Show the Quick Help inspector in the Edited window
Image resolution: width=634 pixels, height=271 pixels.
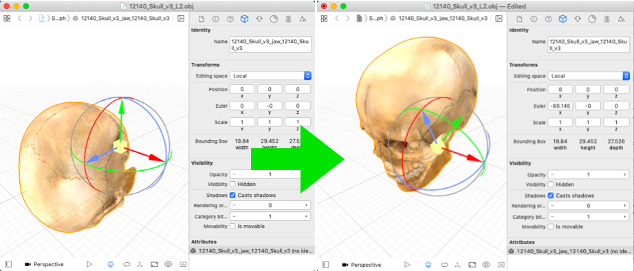(x=548, y=19)
